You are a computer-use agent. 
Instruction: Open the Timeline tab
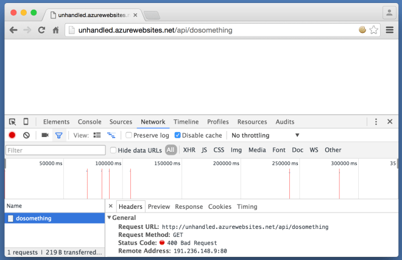[186, 122]
